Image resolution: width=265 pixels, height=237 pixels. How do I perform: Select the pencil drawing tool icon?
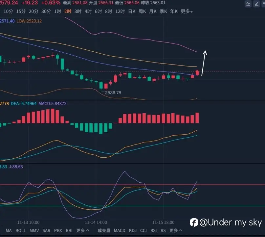[x=256, y=4]
